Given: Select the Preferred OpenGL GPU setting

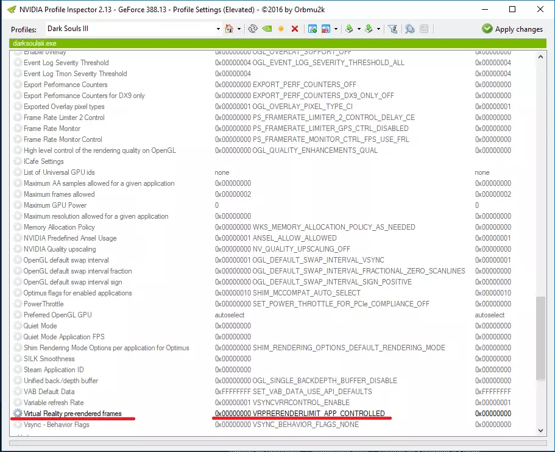Looking at the screenshot, I should click(57, 315).
